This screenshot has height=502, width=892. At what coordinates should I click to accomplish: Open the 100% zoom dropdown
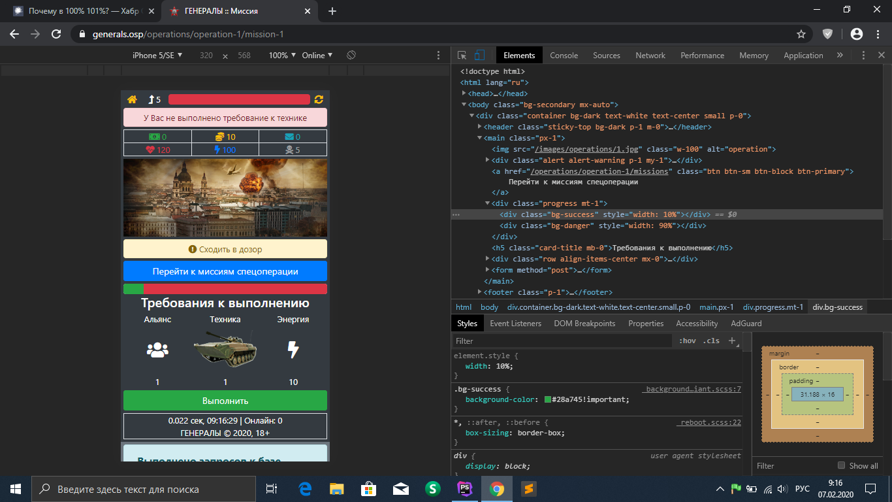coord(283,56)
